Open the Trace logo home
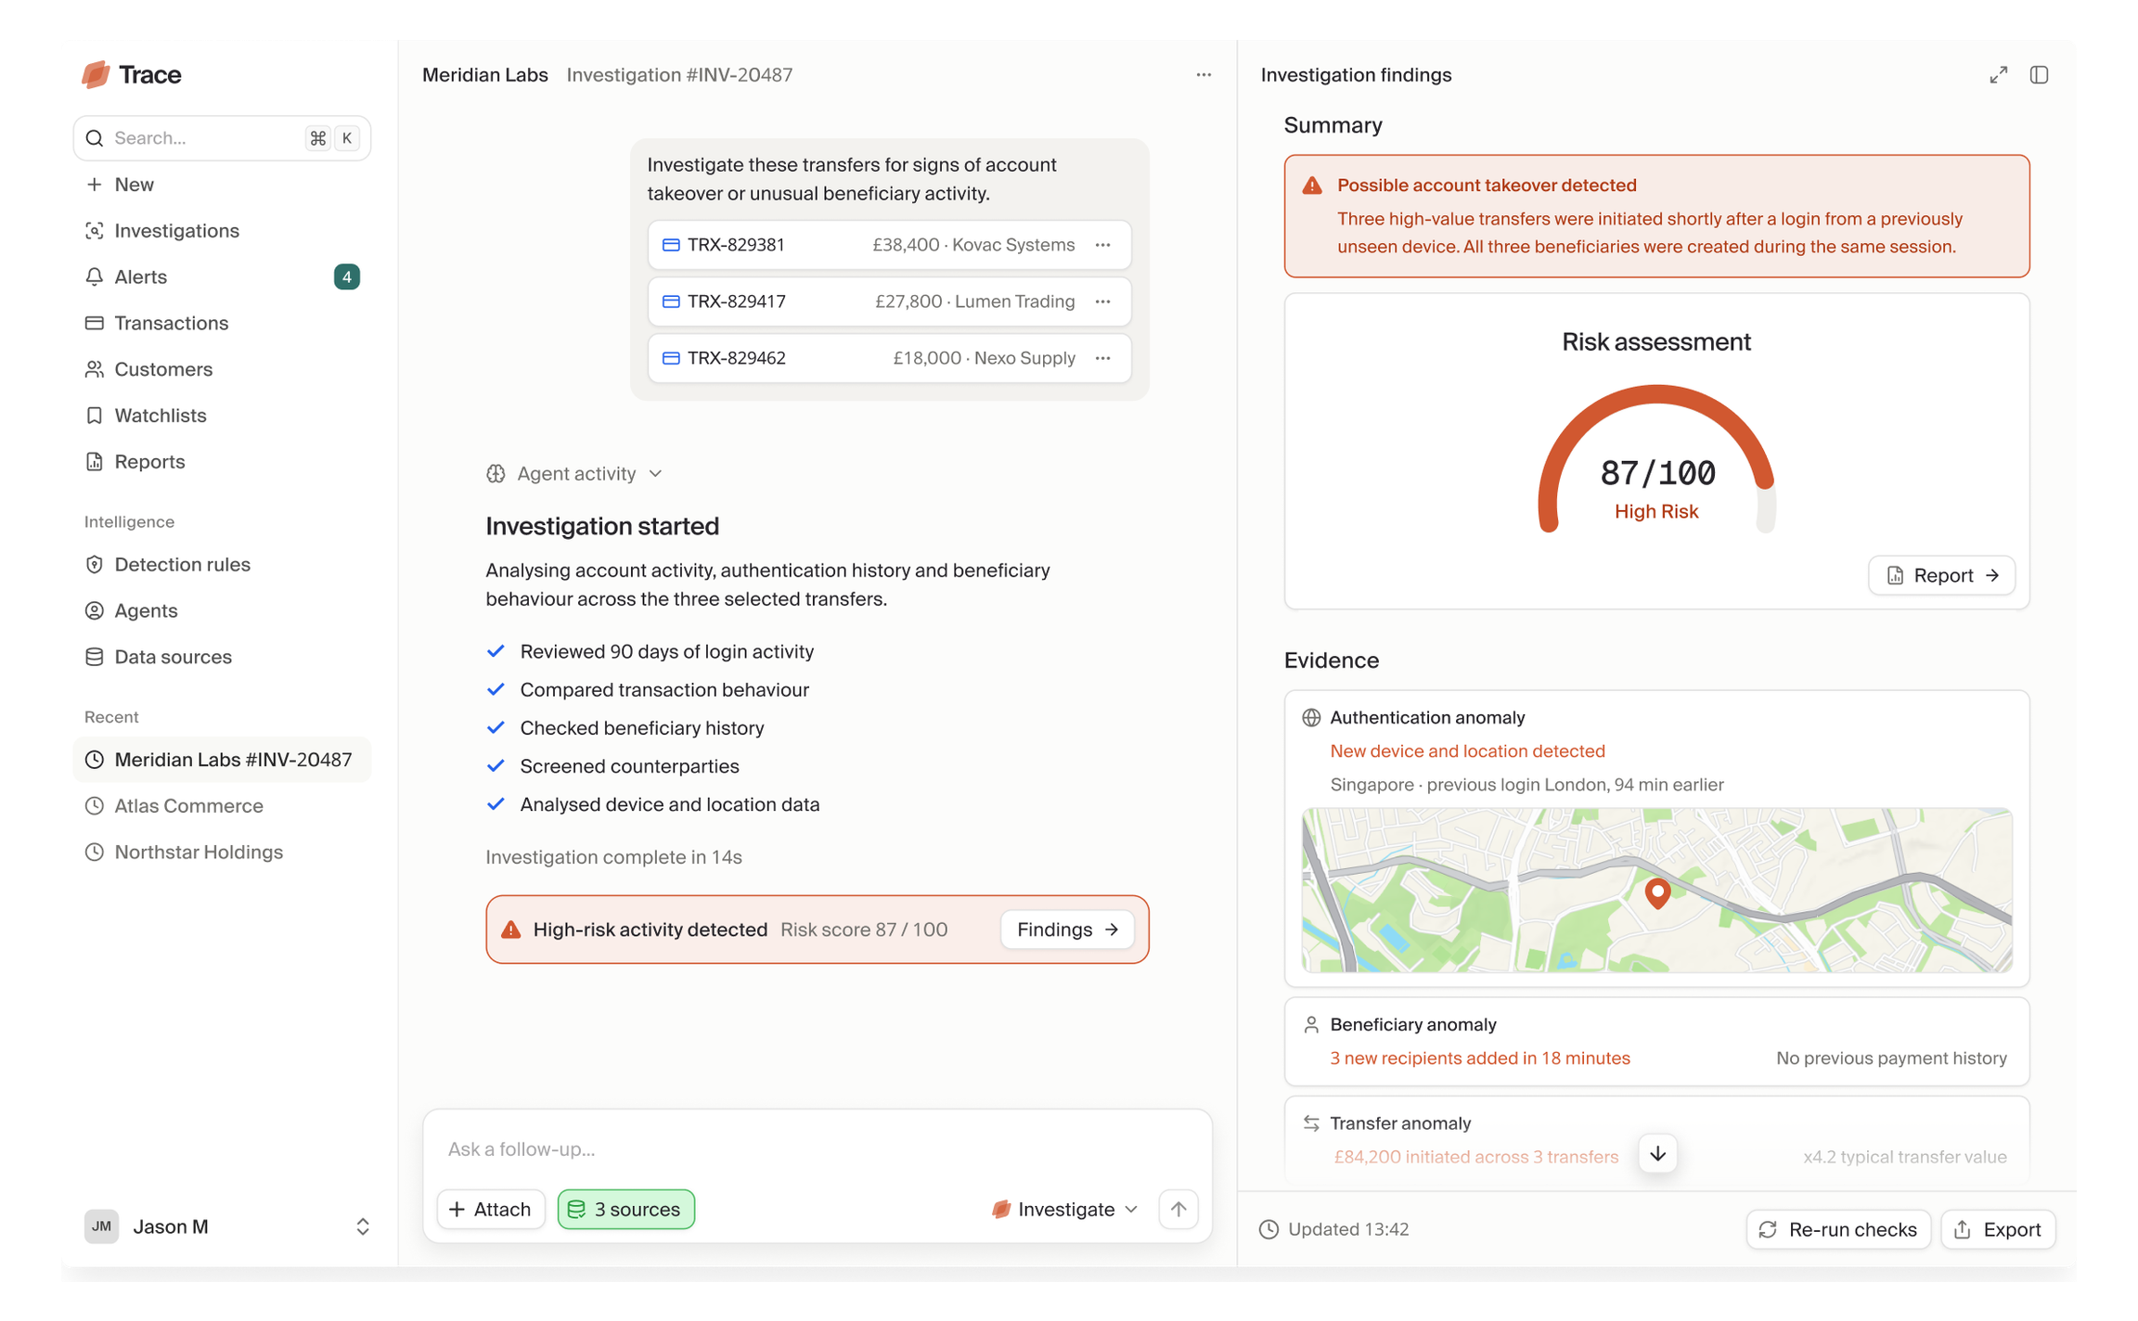The height and width of the screenshot is (1321, 2138). pyautogui.click(x=131, y=74)
